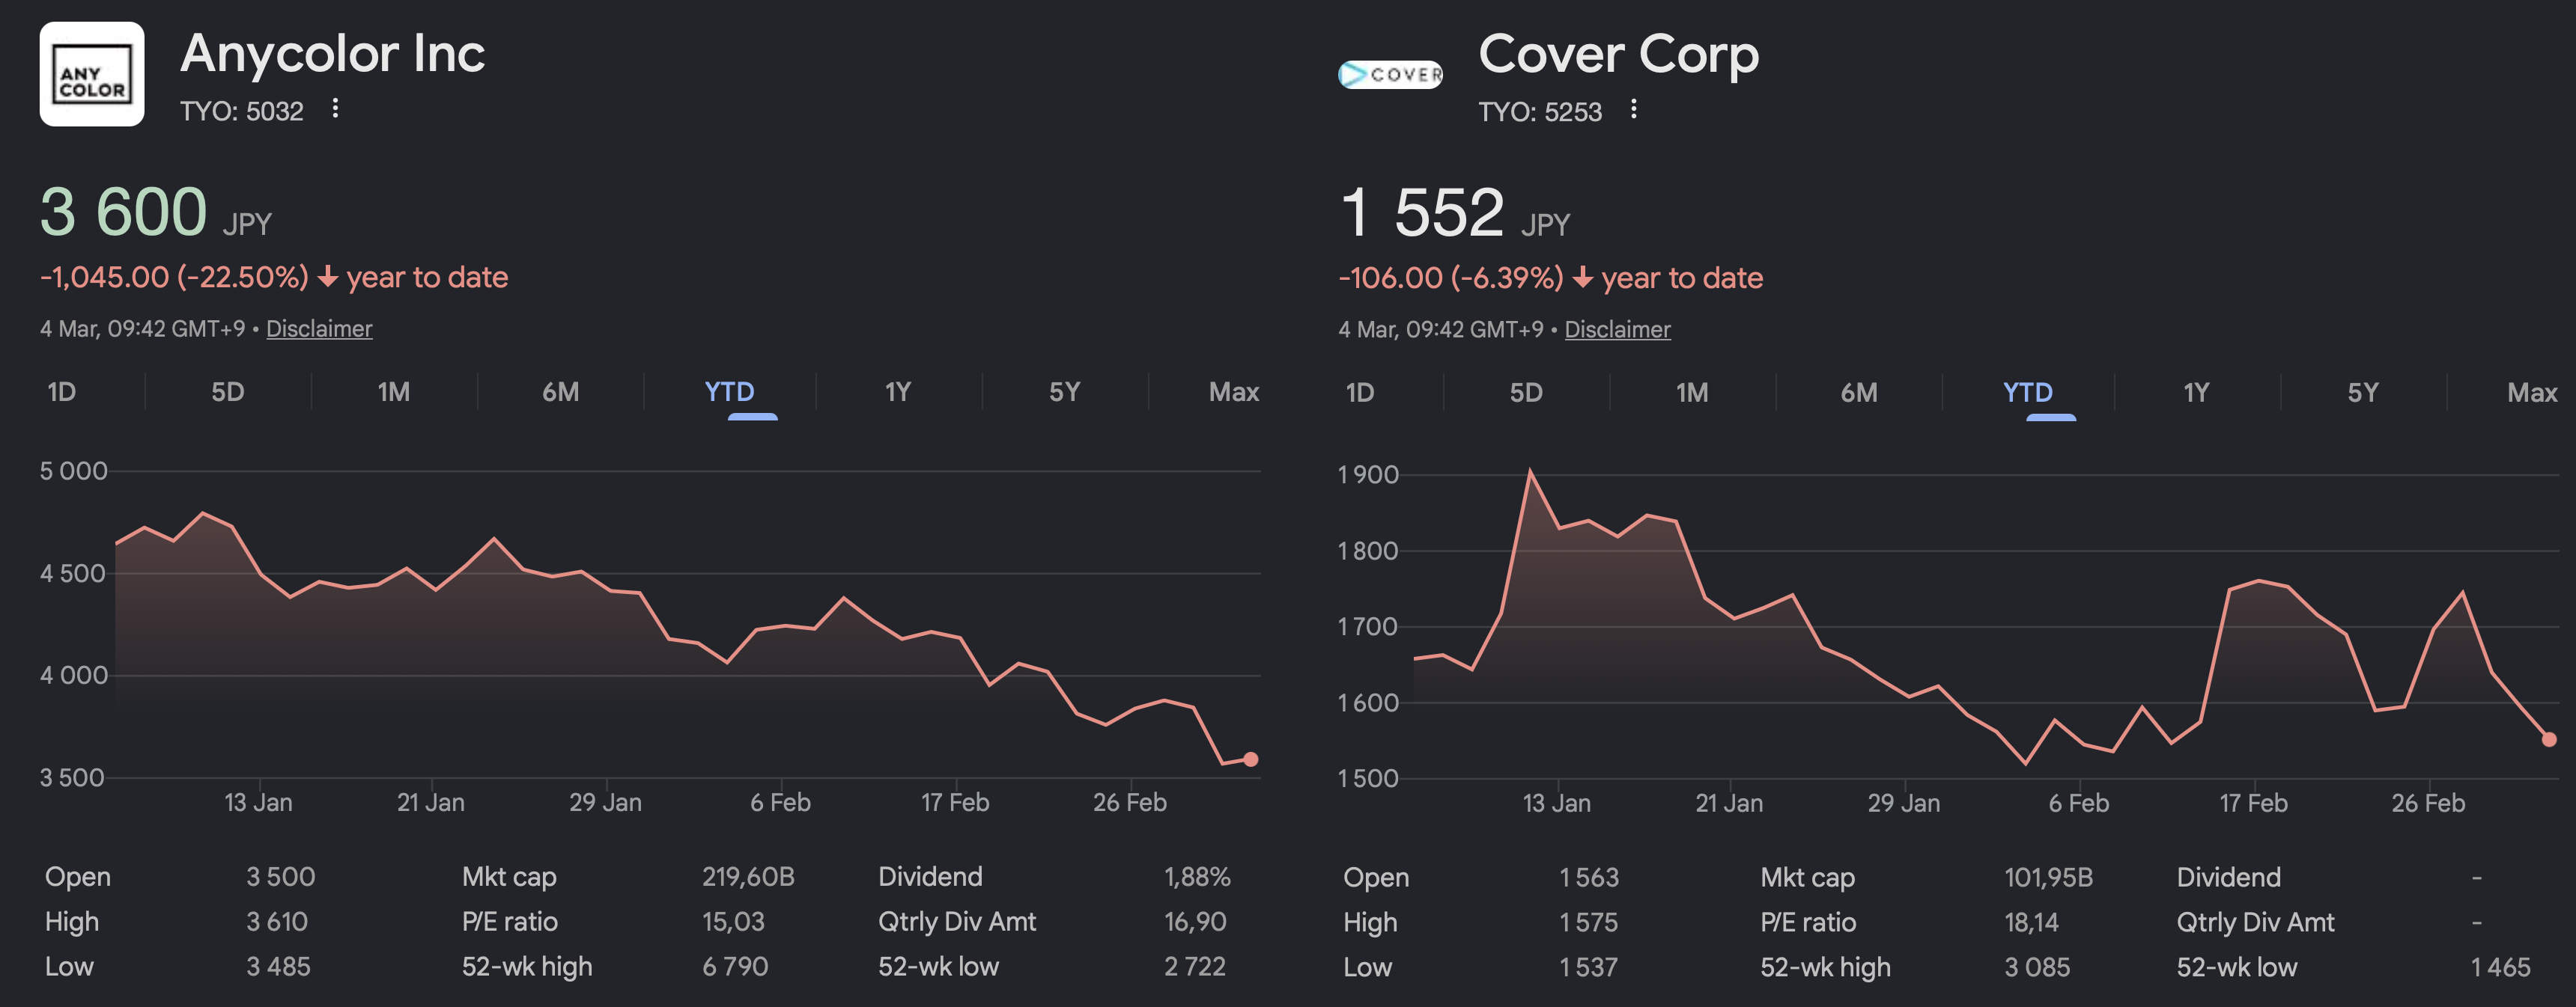Click the Cover Corp logo icon
The height and width of the screenshot is (1007, 2576).
pyautogui.click(x=1390, y=74)
